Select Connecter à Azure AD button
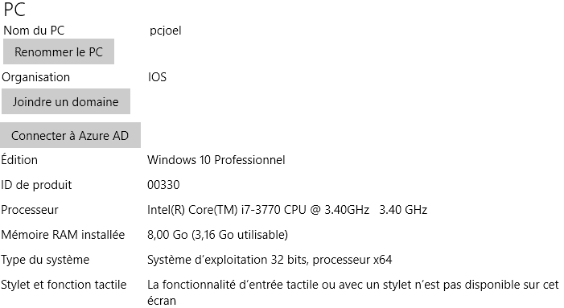 tap(70, 135)
